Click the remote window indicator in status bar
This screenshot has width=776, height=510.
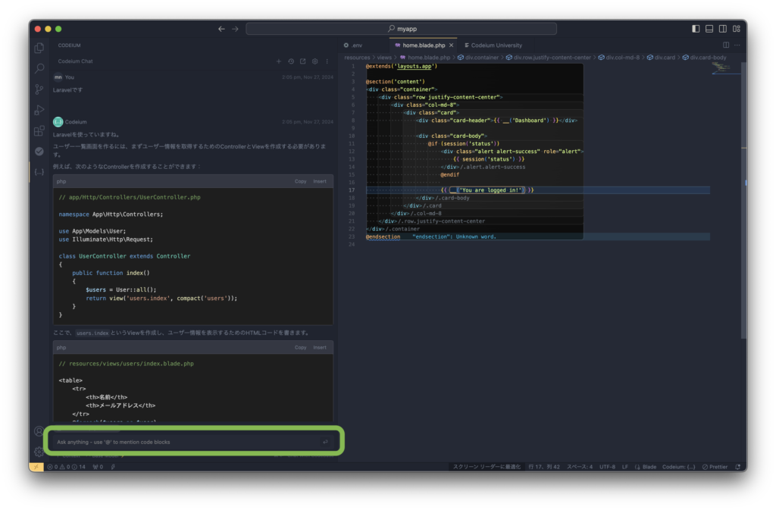(x=36, y=467)
